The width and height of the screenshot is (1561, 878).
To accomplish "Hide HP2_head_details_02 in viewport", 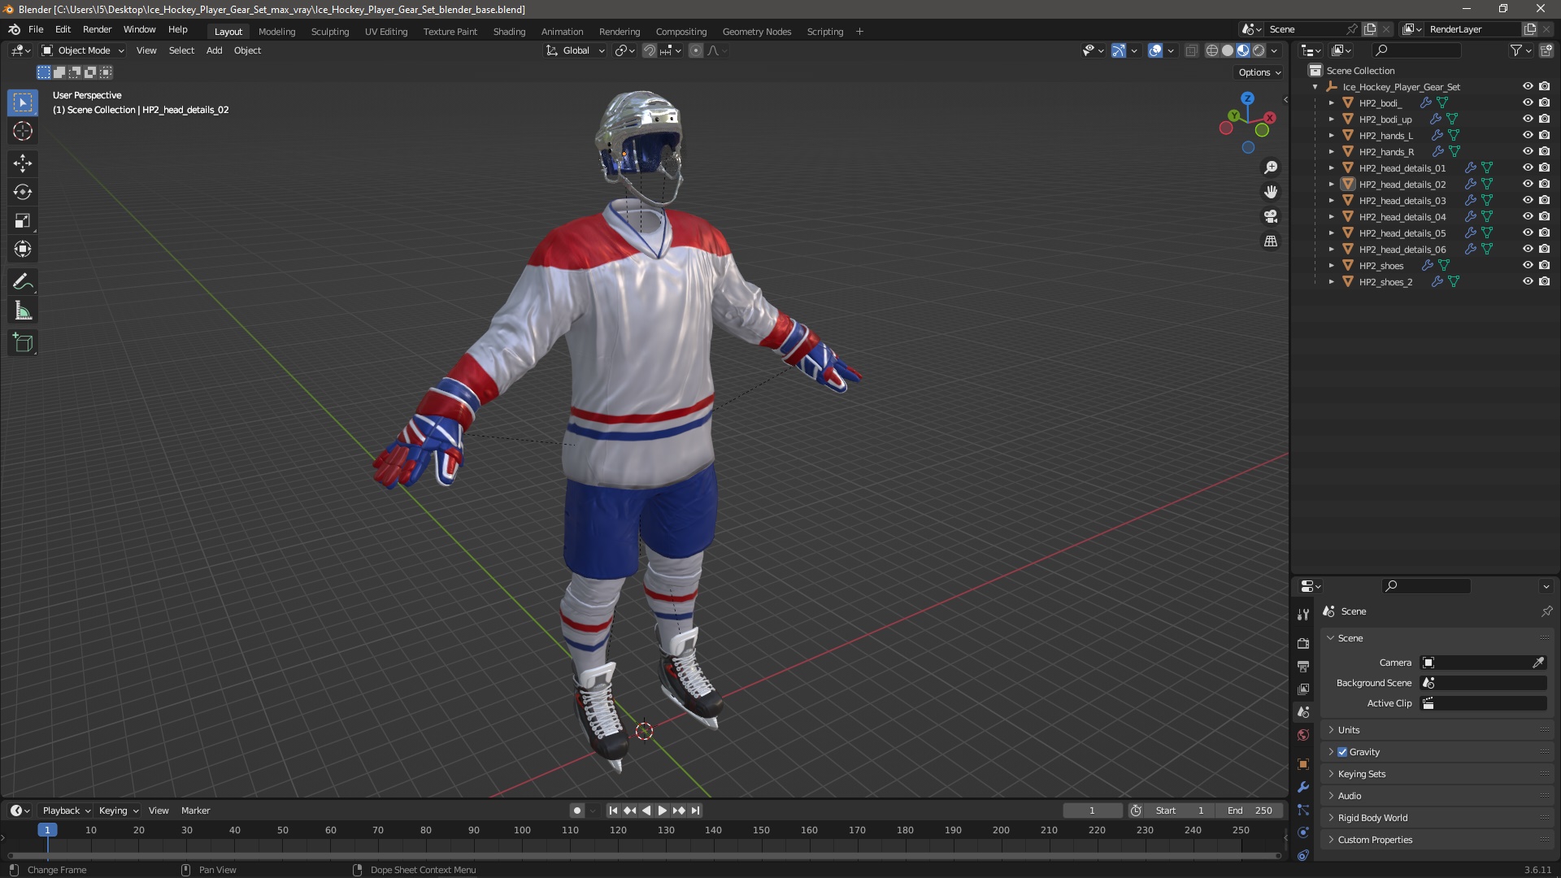I will 1528,185.
